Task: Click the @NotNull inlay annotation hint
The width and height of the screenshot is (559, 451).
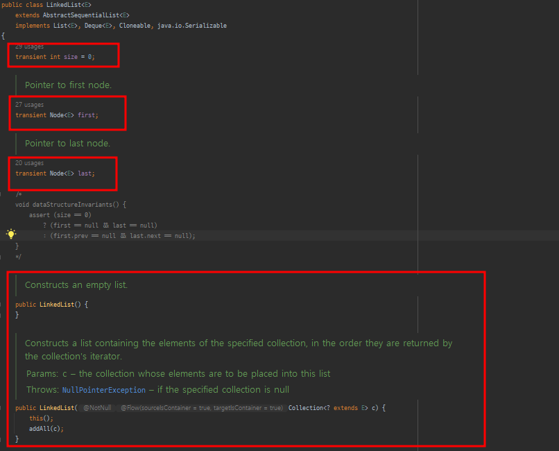Action: (97, 408)
